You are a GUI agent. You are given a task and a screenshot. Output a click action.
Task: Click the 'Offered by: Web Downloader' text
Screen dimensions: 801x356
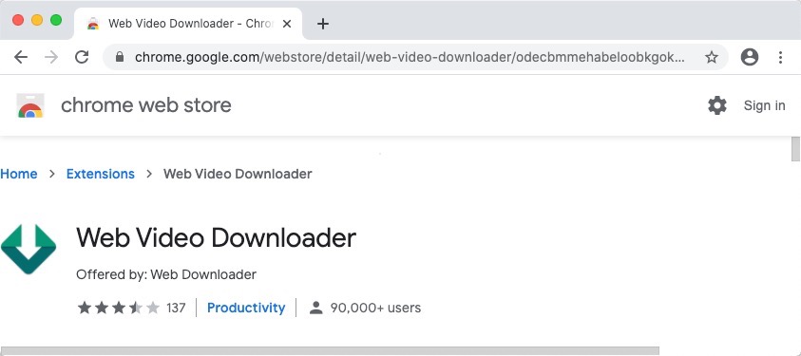click(166, 274)
